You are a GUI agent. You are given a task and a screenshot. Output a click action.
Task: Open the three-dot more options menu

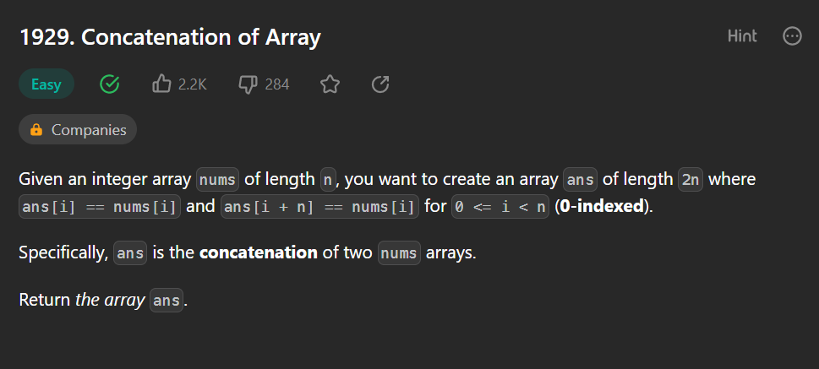(792, 36)
